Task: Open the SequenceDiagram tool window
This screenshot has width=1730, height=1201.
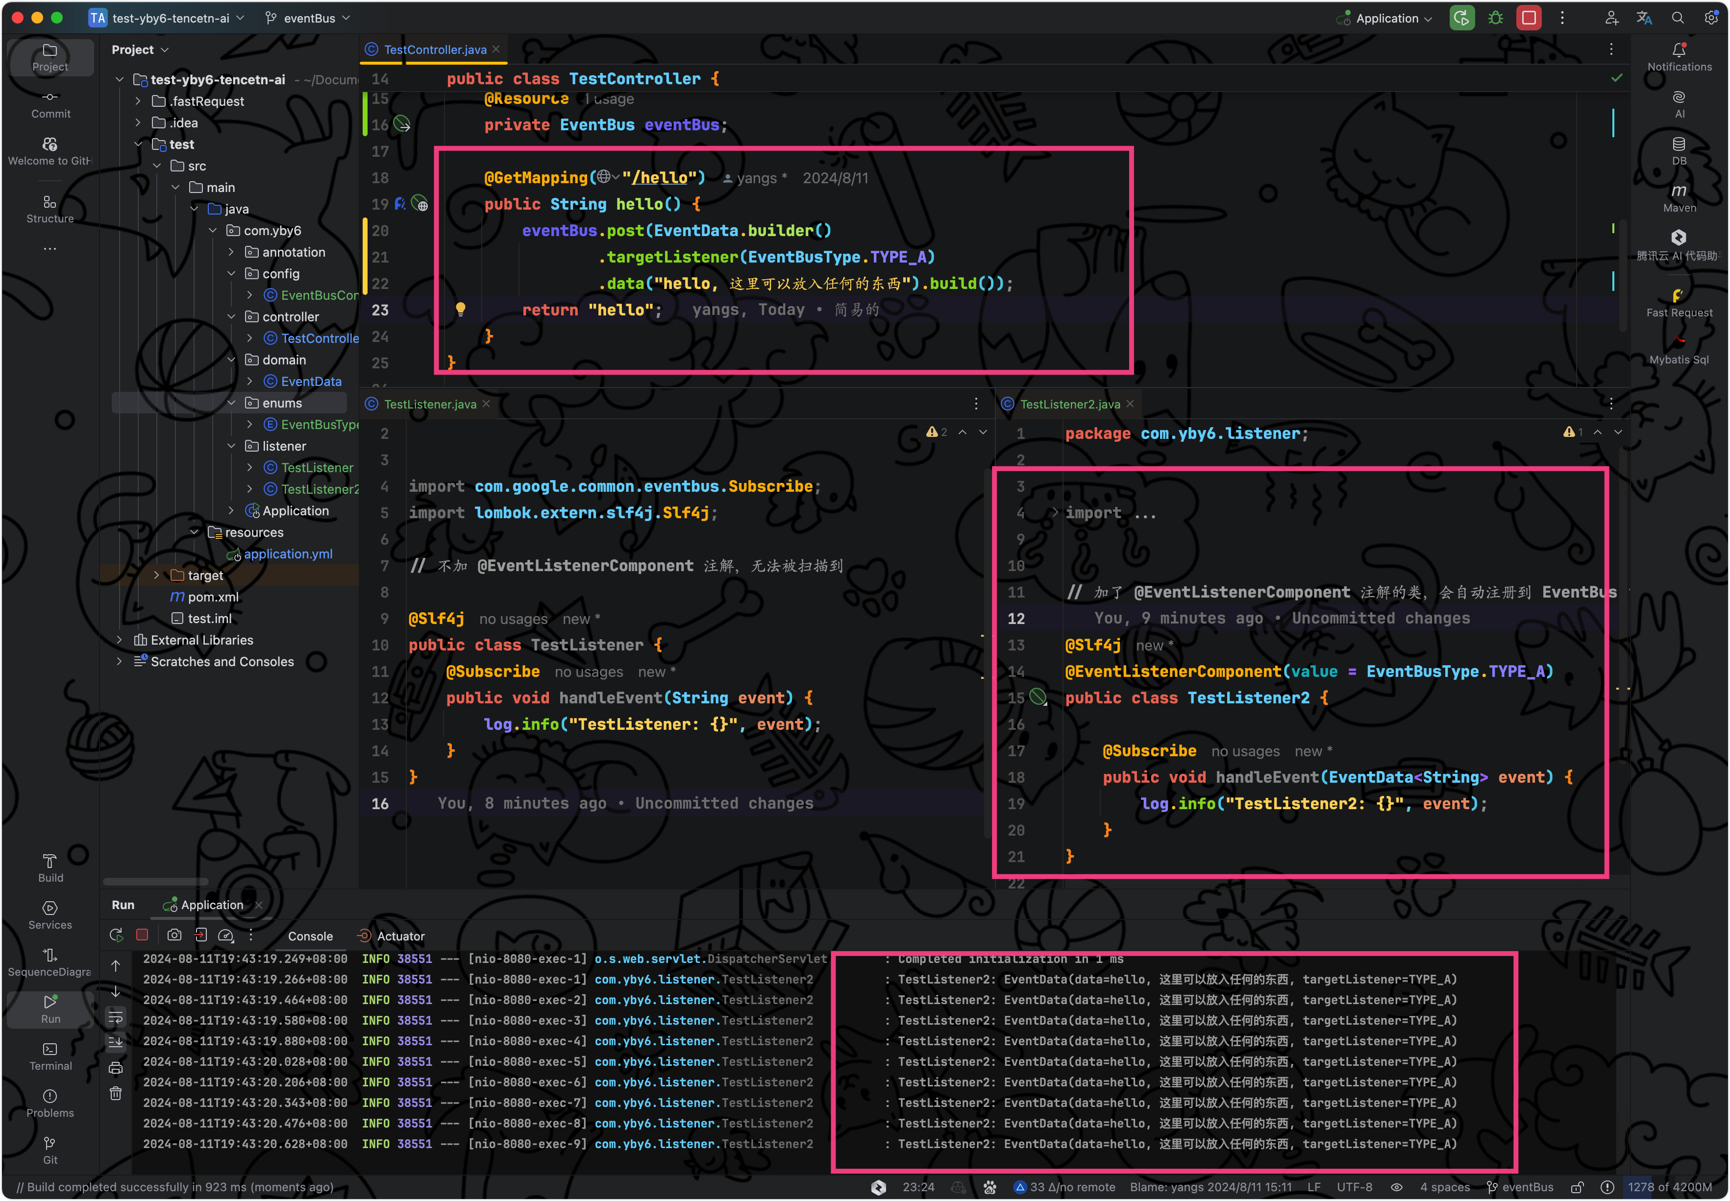Action: 49,962
